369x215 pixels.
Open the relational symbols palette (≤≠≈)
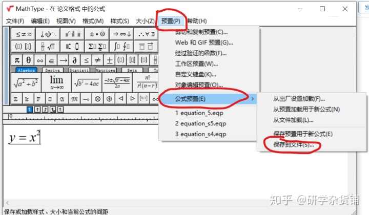23,34
